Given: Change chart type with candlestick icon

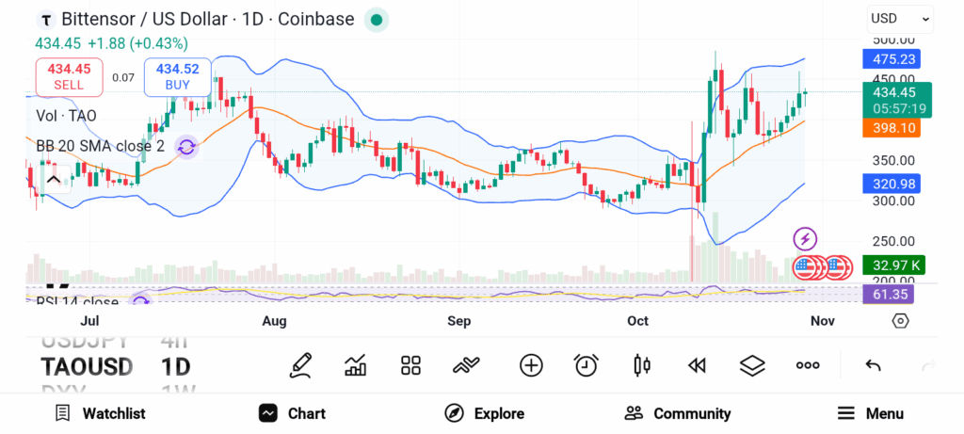Looking at the screenshot, I should coord(643,365).
